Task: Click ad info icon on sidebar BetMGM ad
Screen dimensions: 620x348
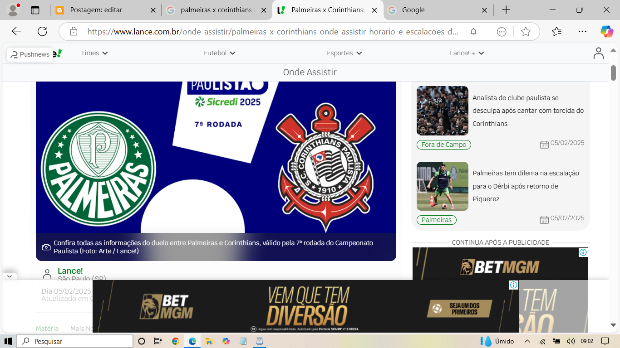Action: tap(583, 252)
